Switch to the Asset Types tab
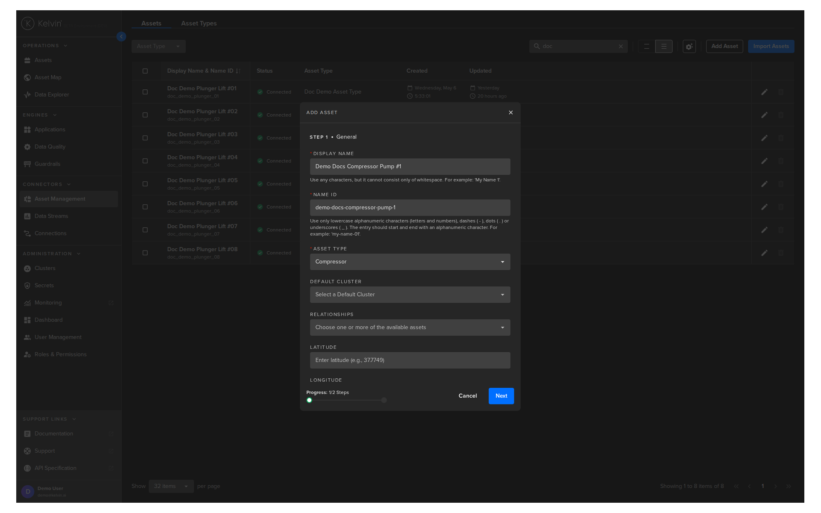This screenshot has height=513, width=821. pos(199,24)
